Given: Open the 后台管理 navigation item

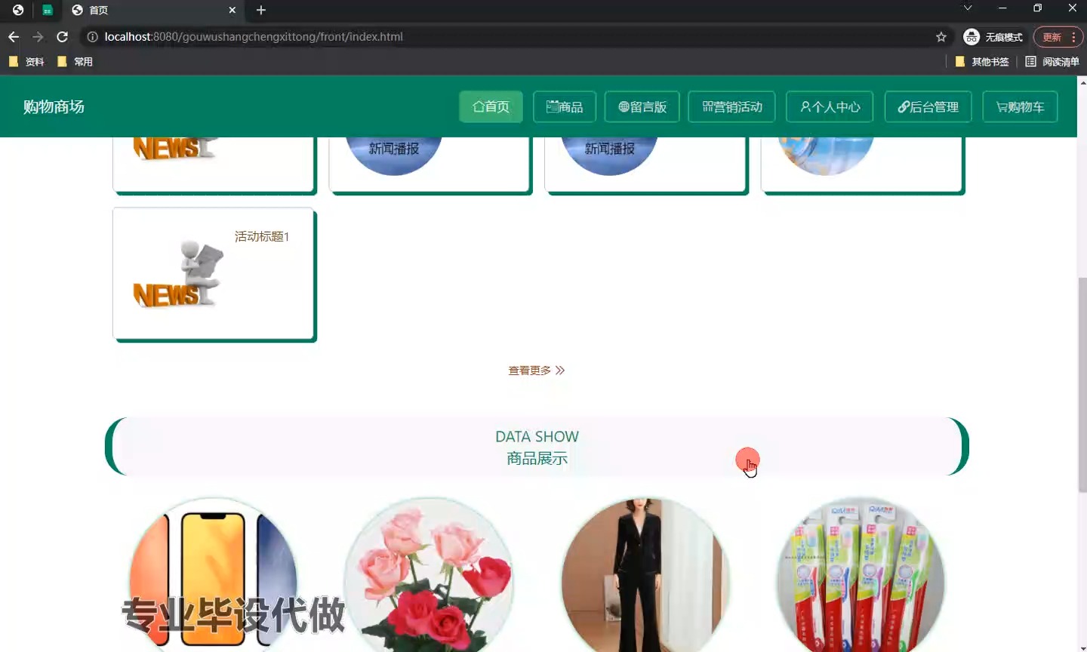Looking at the screenshot, I should 928,106.
